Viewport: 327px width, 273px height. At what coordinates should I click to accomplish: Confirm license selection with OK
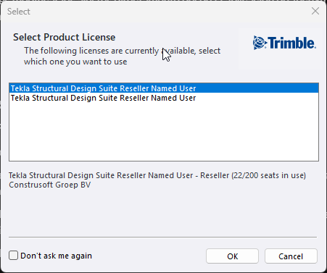click(232, 256)
